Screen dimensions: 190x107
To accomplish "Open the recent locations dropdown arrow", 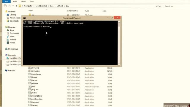I will 13,6.
